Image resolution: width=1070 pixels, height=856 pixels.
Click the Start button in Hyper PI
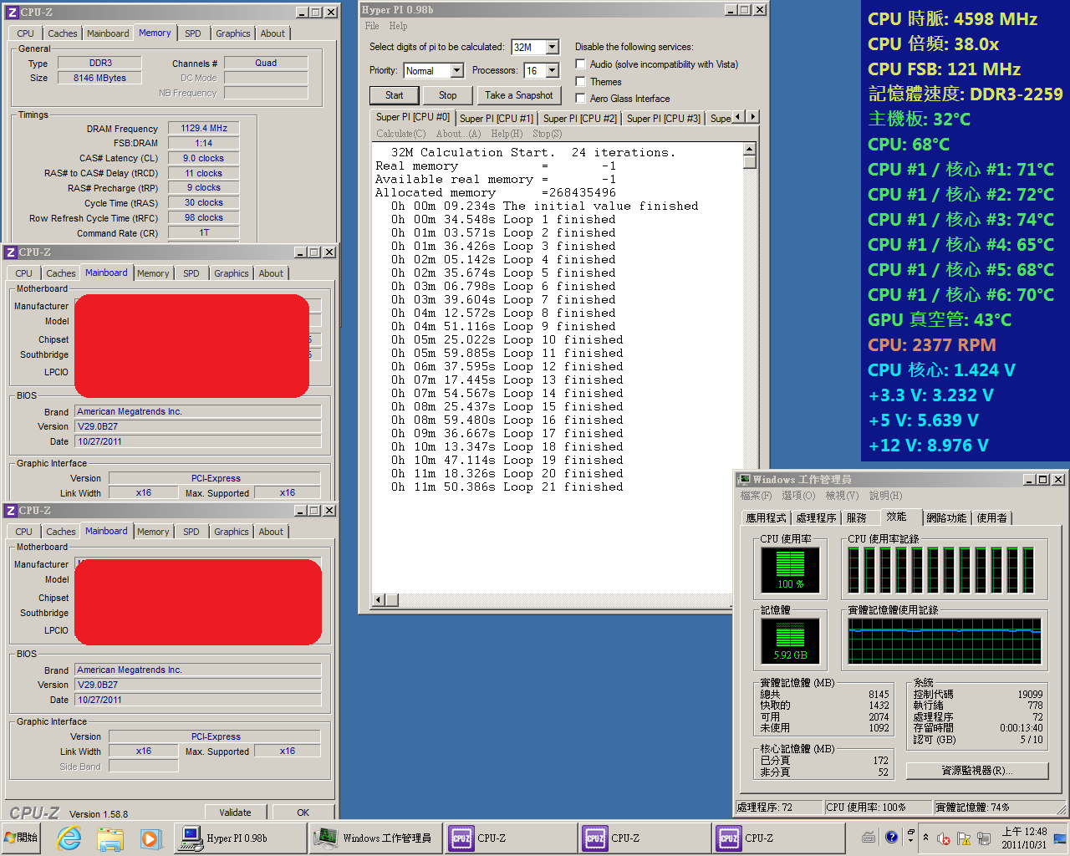395,95
